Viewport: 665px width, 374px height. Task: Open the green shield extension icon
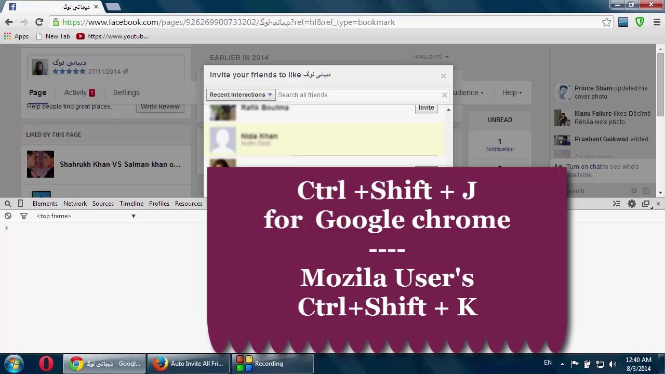click(x=640, y=22)
